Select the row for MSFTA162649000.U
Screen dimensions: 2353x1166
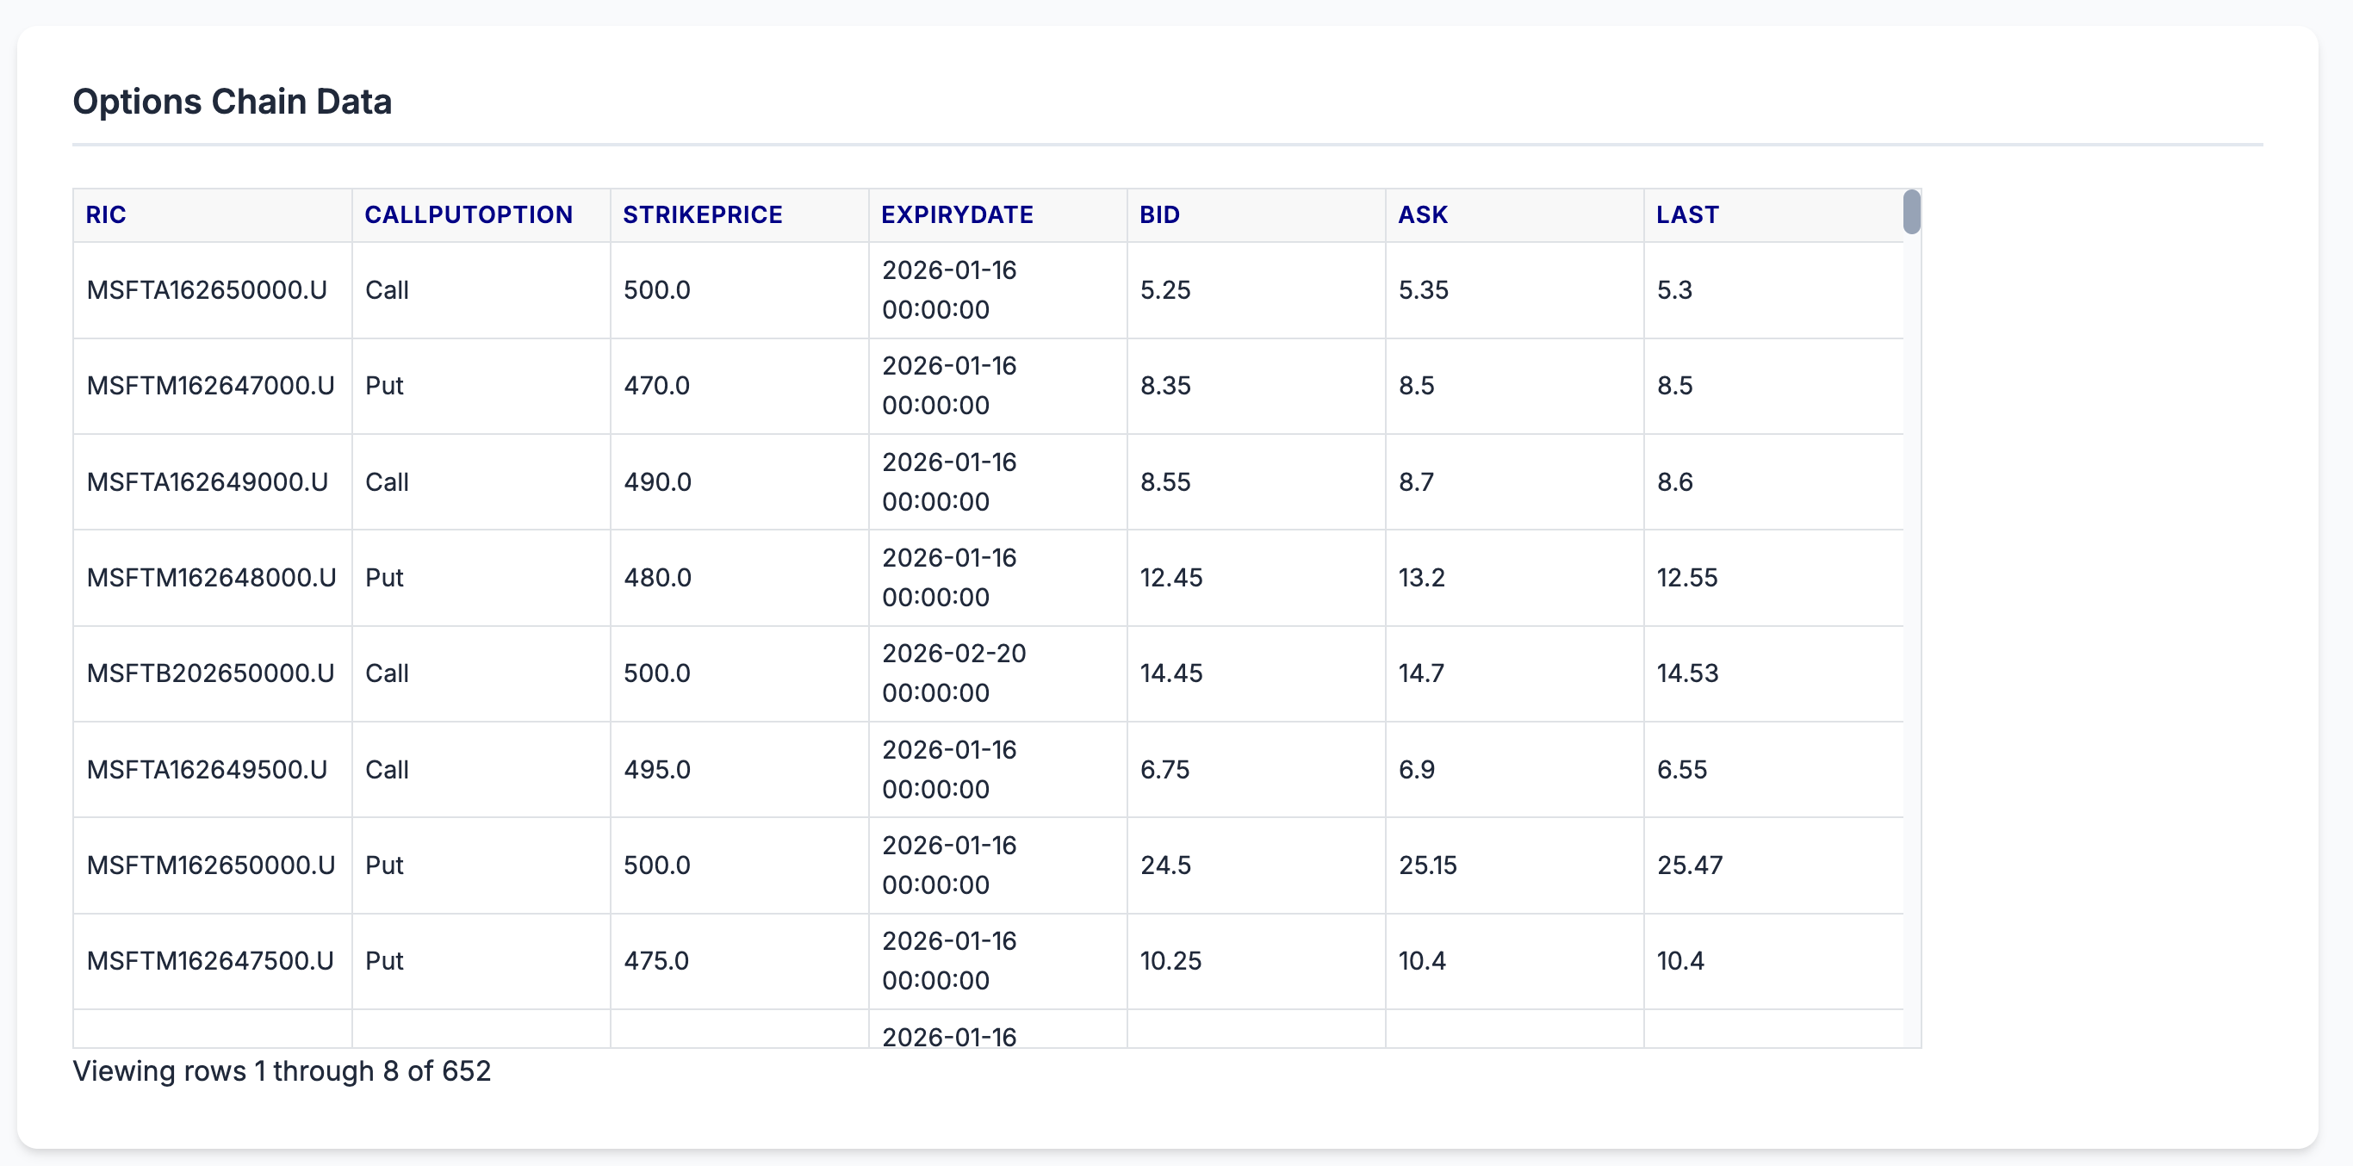[x=210, y=481]
